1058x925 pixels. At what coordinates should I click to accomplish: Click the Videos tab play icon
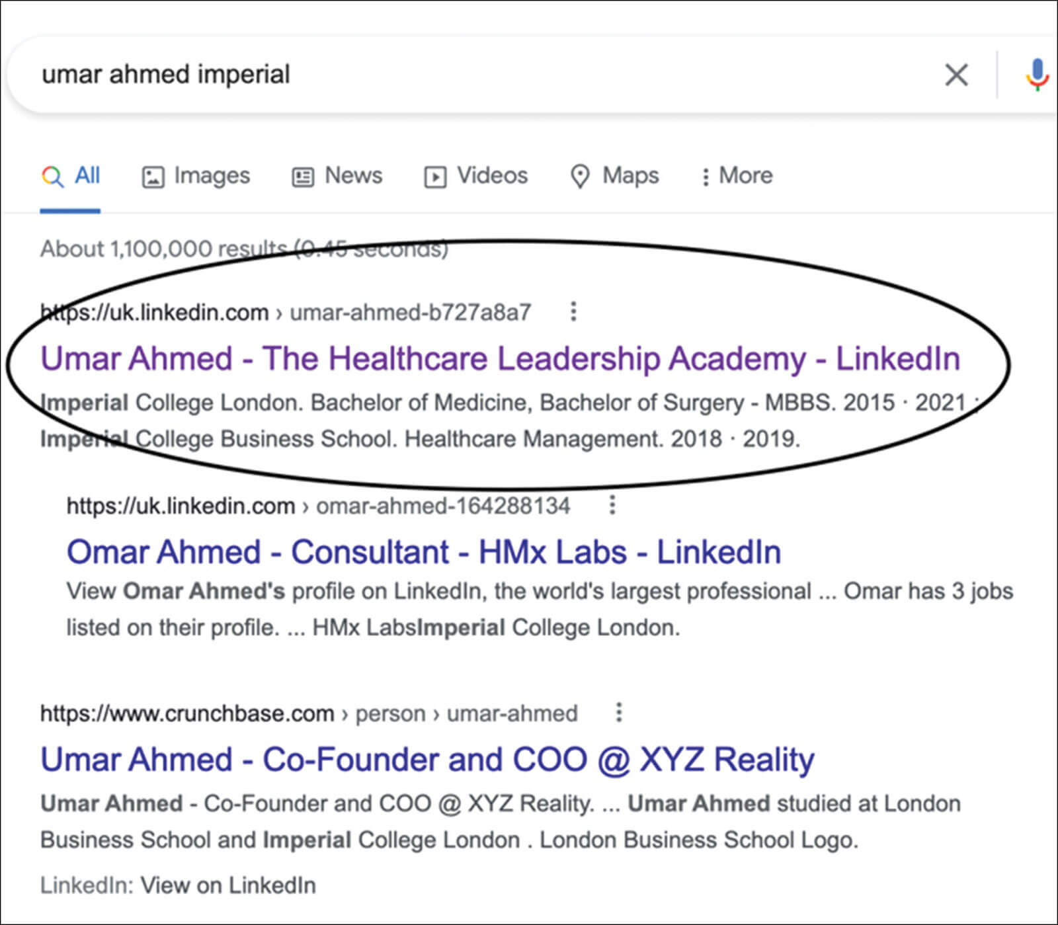[x=434, y=177]
